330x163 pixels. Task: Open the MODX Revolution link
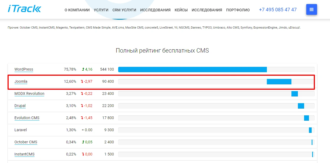click(29, 93)
